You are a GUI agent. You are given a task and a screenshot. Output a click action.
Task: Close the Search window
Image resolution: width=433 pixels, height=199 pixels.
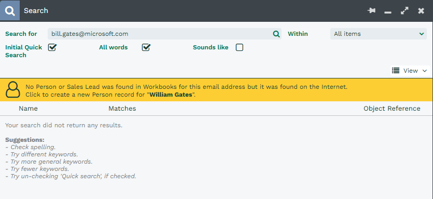coord(421,11)
